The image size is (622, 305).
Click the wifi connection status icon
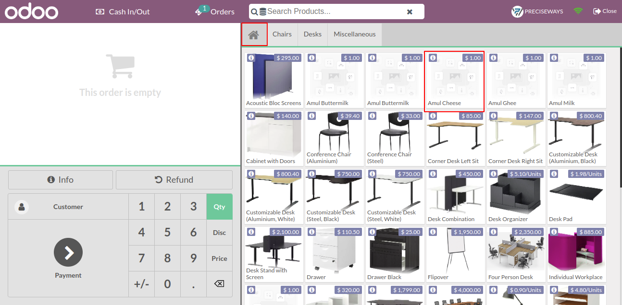point(578,11)
